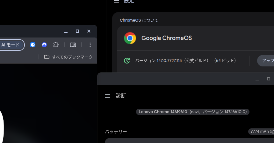Click the Lenovo Chrome 14M9610 device chip
Viewport: 274px width, 143px height.
(192, 112)
